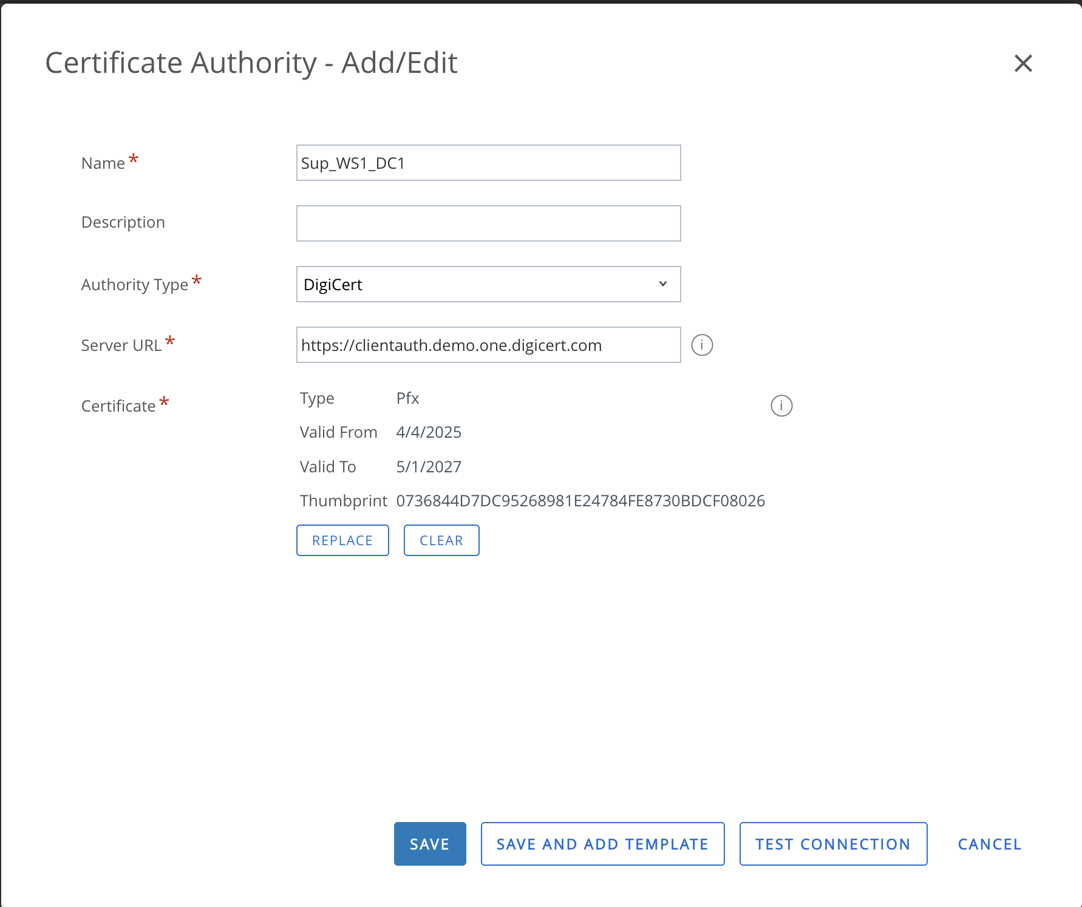Click the certificate thumbprint value

click(x=580, y=501)
